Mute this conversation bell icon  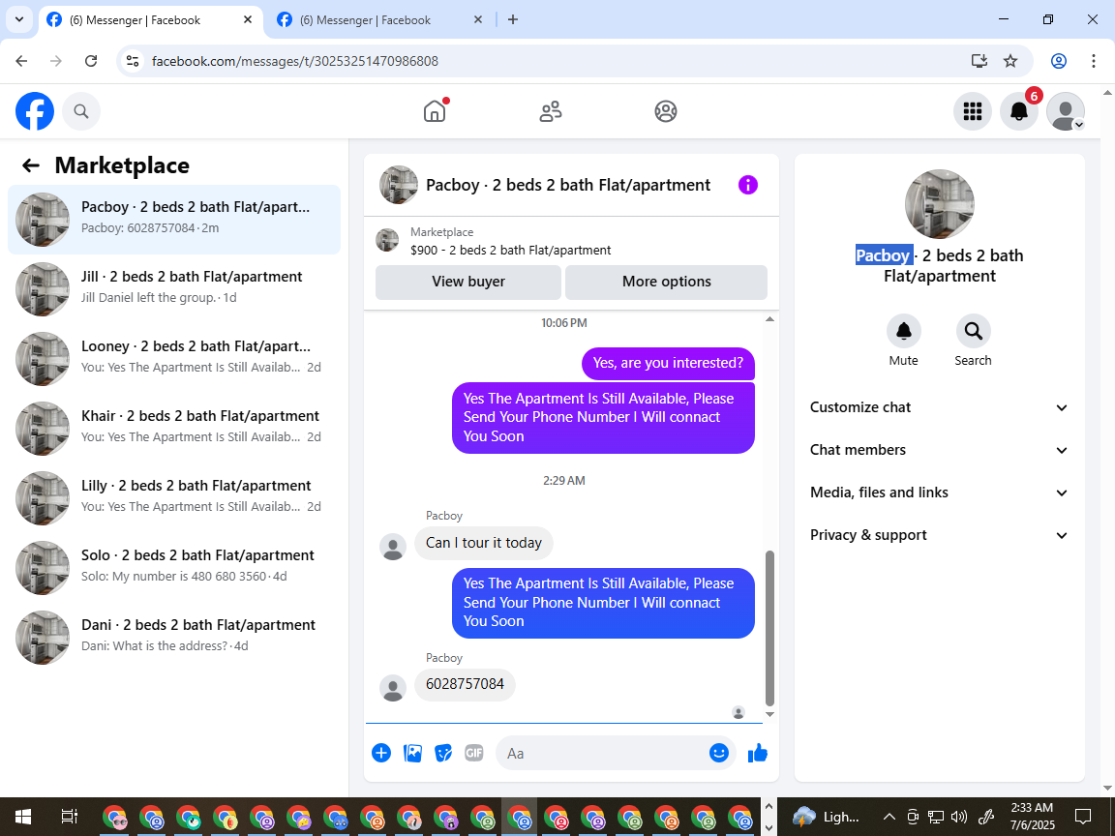point(904,331)
